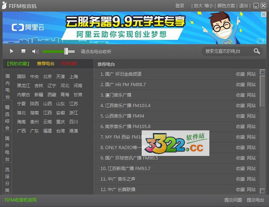The width and height of the screenshot is (269, 207).
Task: Open the 颜色方案 color scheme menu
Action: pos(226,6)
